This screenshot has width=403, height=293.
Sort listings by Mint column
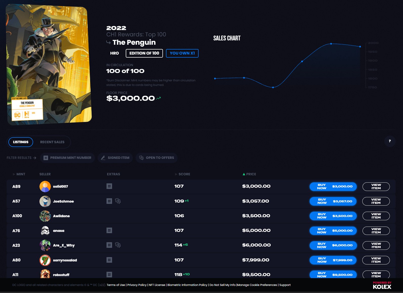click(19, 174)
